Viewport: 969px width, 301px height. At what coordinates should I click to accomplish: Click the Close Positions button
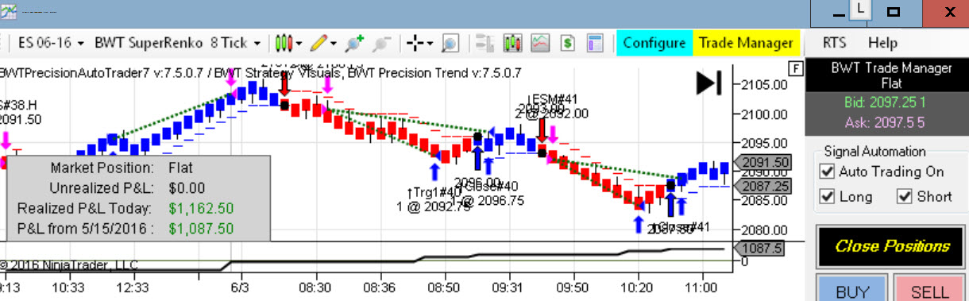point(891,246)
